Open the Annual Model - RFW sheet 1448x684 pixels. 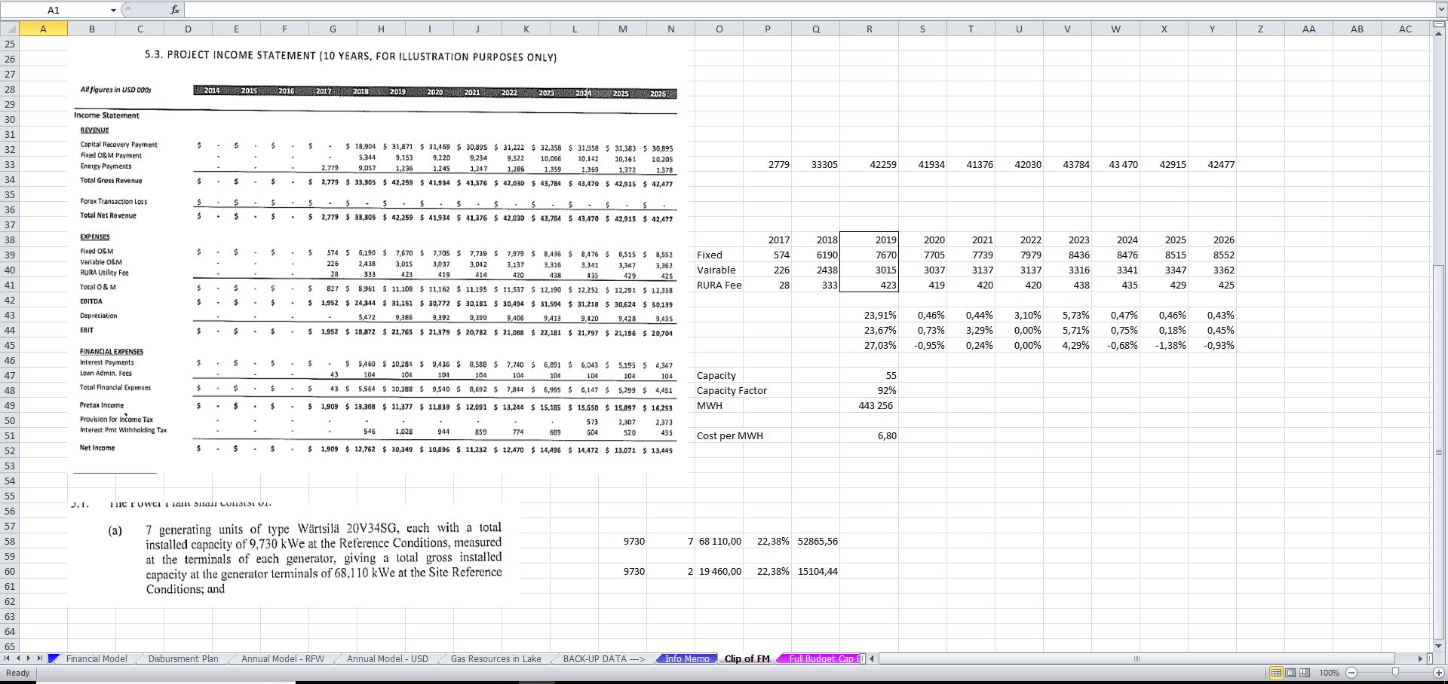[x=283, y=658]
